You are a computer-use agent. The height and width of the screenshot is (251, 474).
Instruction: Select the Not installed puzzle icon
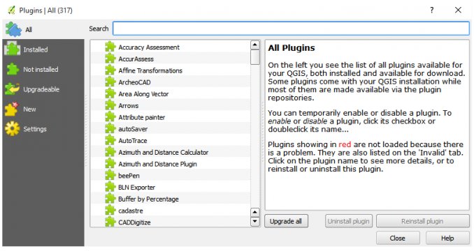point(13,69)
